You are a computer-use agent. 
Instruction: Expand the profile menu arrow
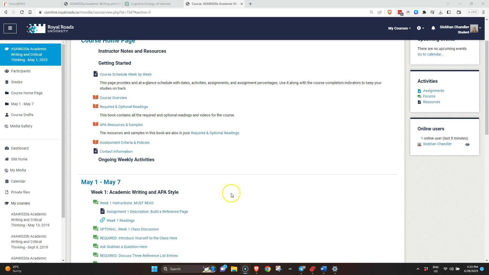point(480,28)
